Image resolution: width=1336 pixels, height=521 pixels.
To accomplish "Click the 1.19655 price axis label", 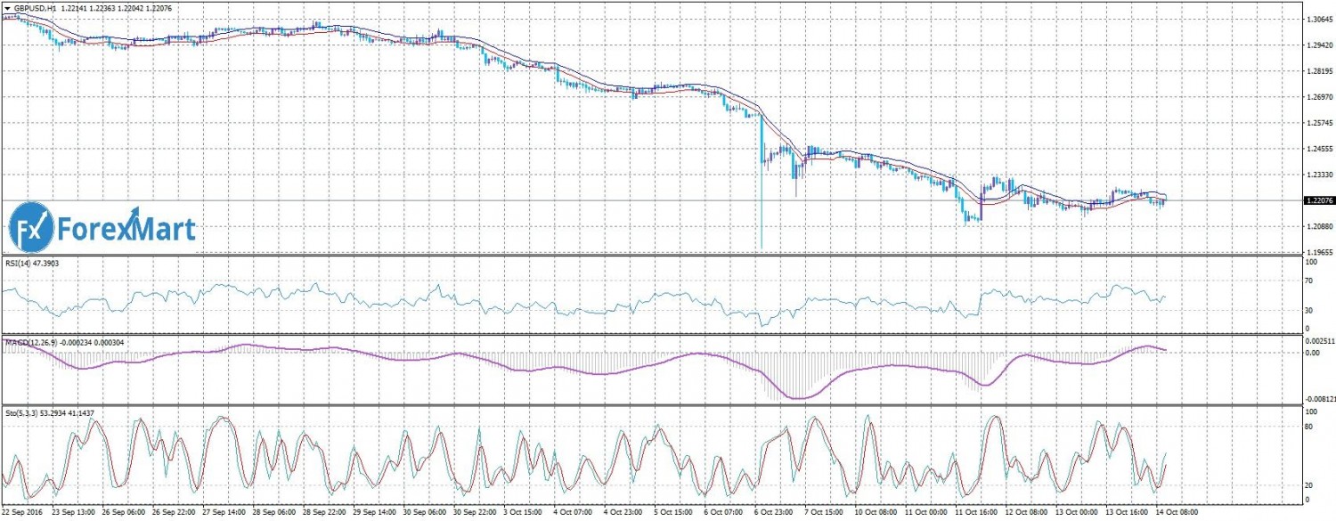I will tap(1317, 252).
